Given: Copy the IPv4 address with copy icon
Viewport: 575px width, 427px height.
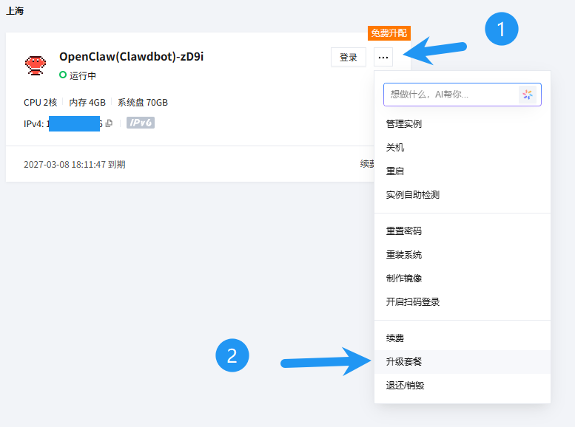Looking at the screenshot, I should coord(109,123).
